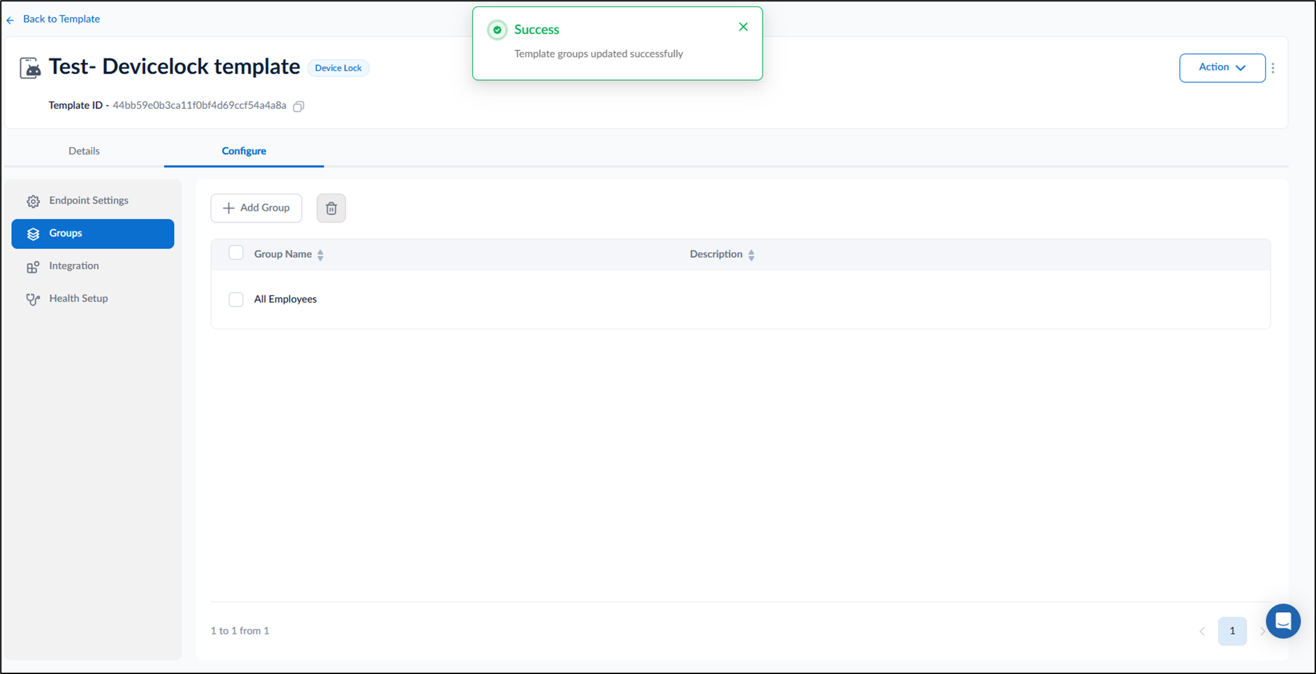Open the Groups section
This screenshot has height=674, width=1316.
[x=93, y=234]
